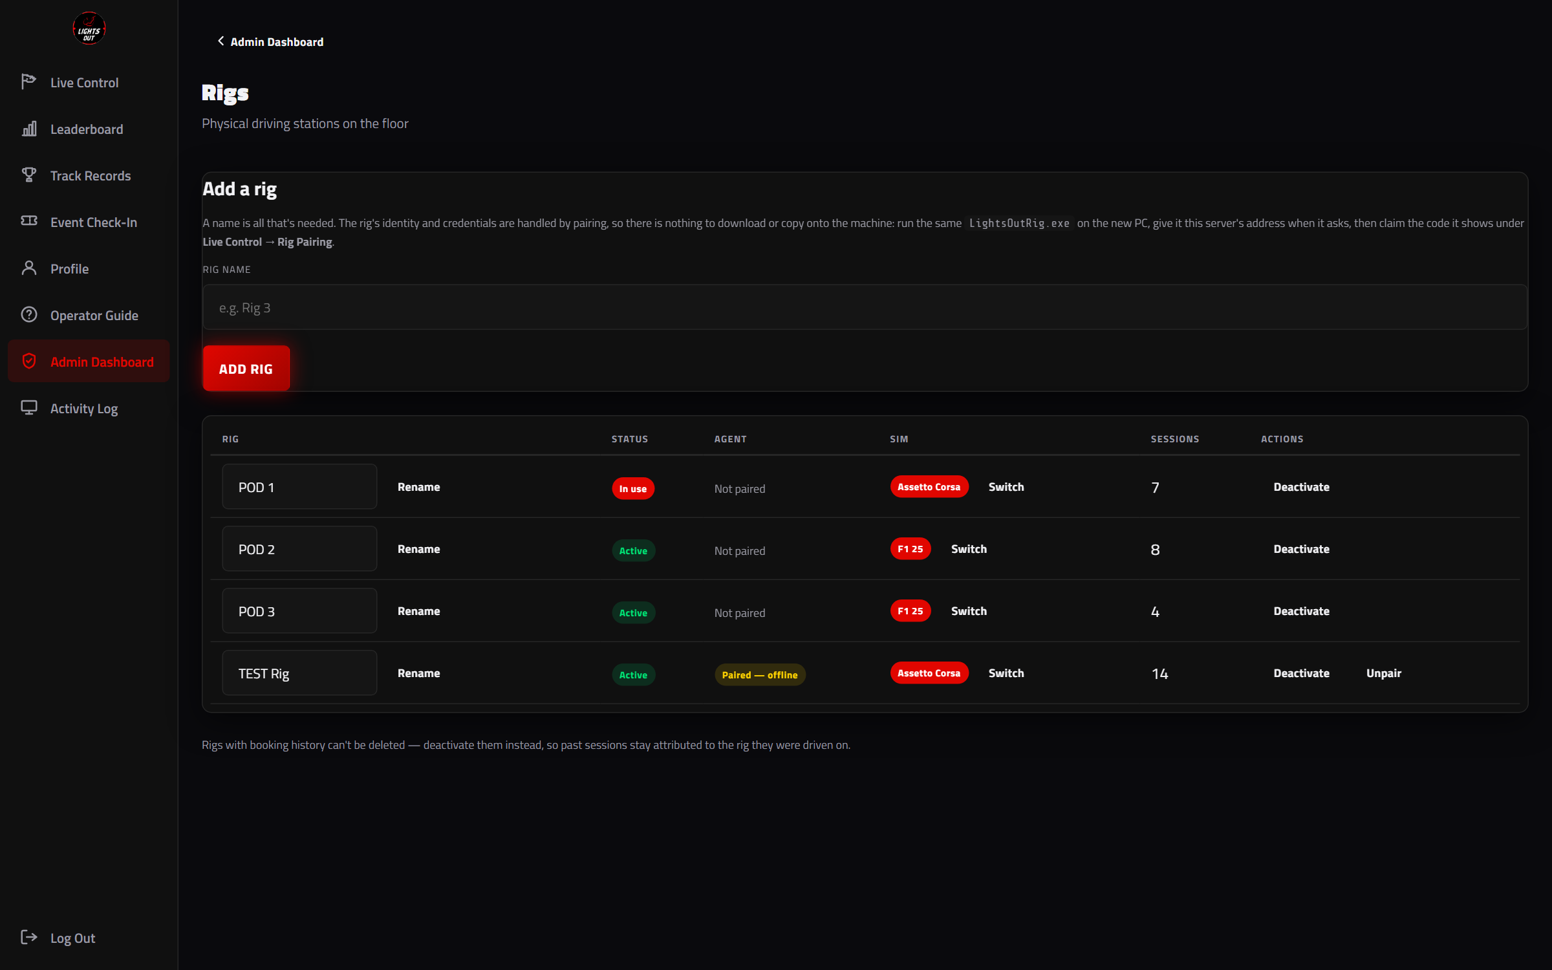Click the Log Out arrow icon
Image resolution: width=1552 pixels, height=970 pixels.
pyautogui.click(x=28, y=938)
